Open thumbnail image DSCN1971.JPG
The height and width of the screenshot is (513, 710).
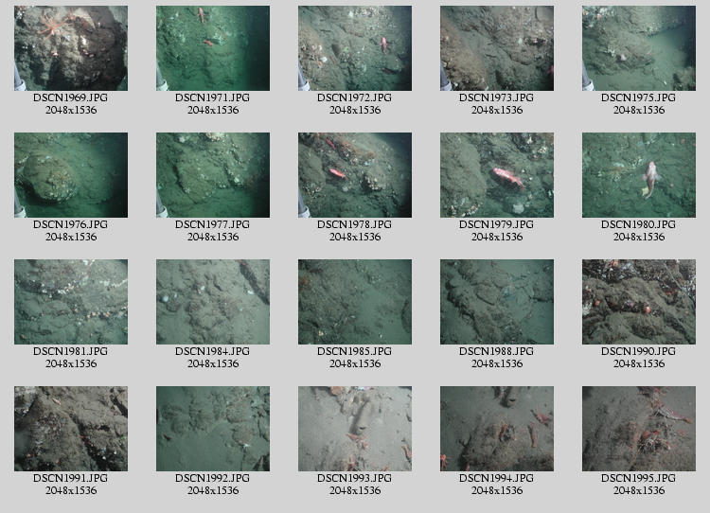click(213, 48)
